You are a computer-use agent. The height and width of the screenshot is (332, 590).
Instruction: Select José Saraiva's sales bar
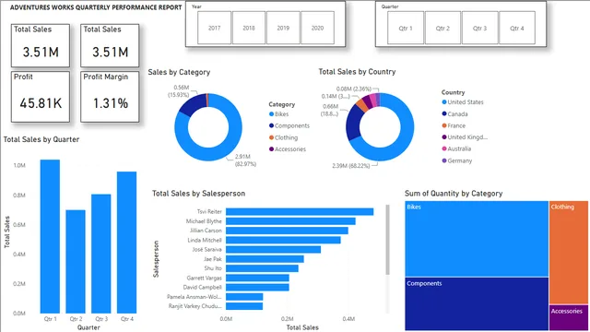click(x=273, y=249)
